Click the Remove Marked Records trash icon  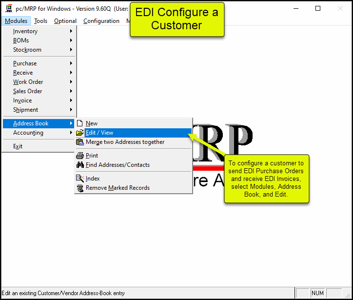80,188
